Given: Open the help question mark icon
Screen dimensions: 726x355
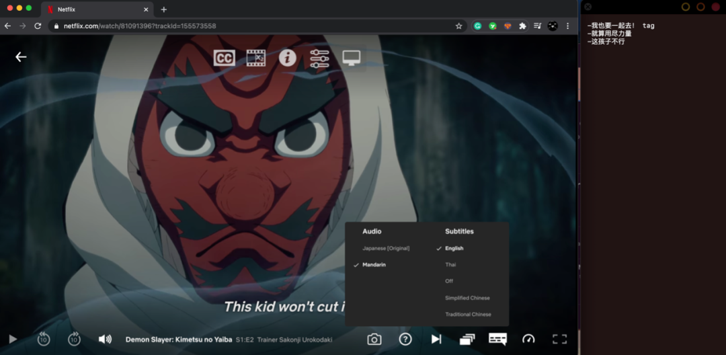Looking at the screenshot, I should pyautogui.click(x=405, y=340).
